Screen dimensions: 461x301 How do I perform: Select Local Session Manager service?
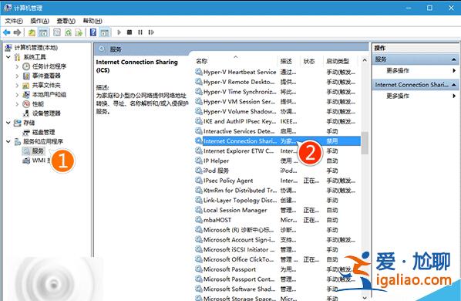tap(278, 210)
